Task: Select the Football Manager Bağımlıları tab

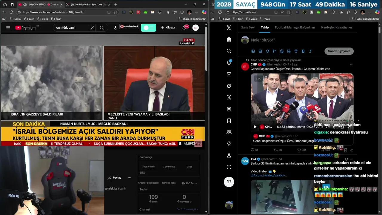Action: [x=295, y=27]
